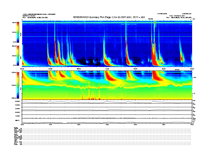This screenshot has height=160, width=207.
Task: Click the bottom line plot panel above the footer
Action: pyautogui.click(x=107, y=121)
